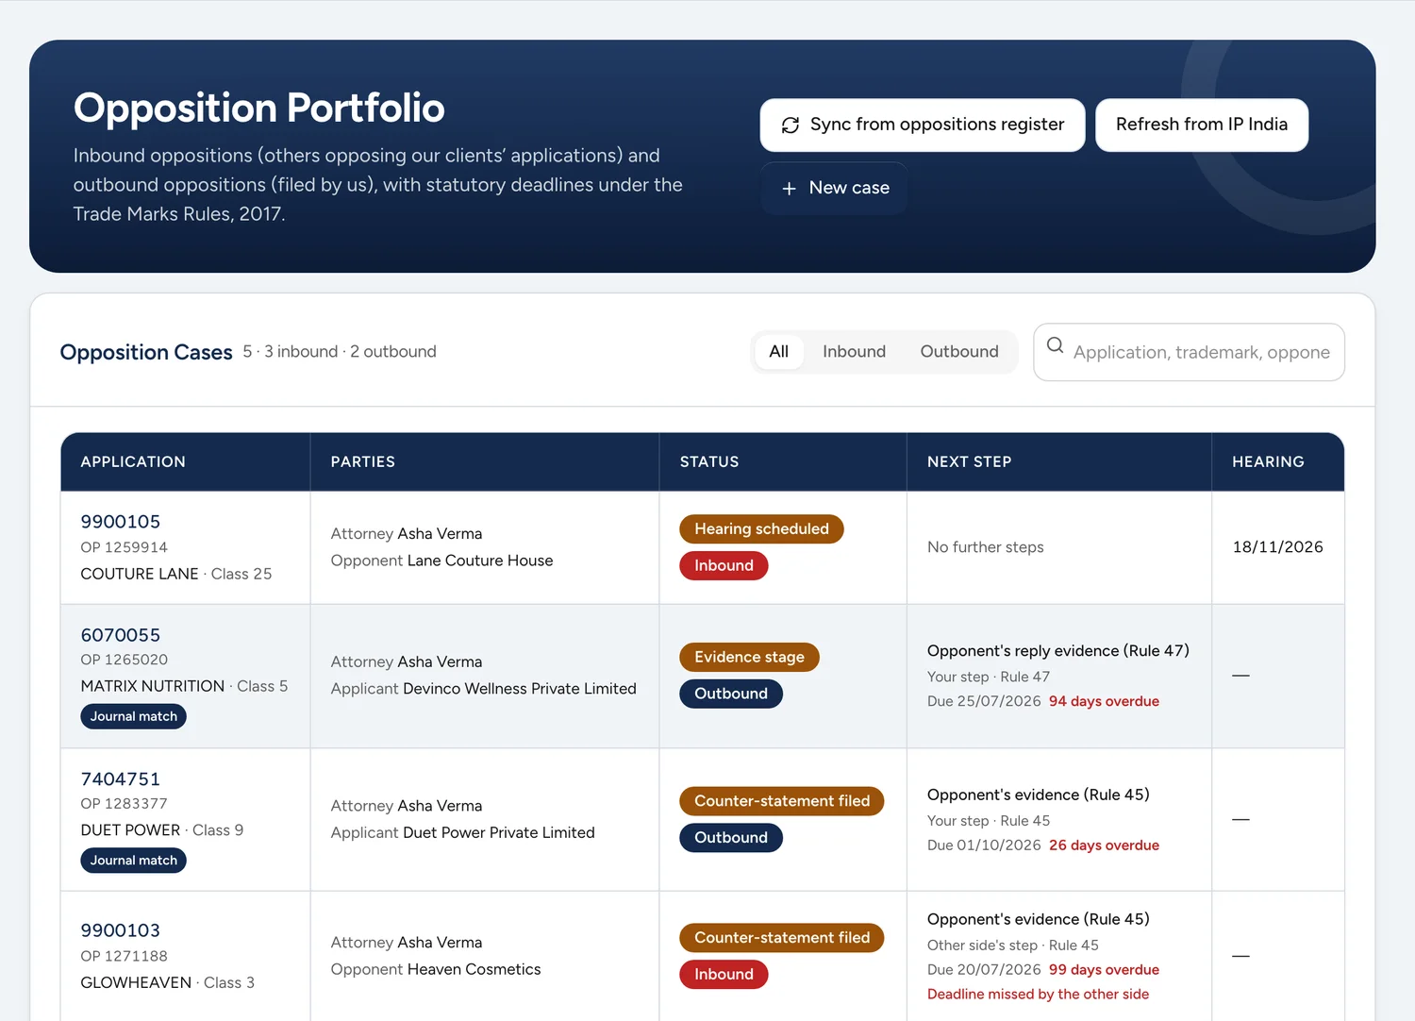
Task: Show All opposition cases
Action: 779,352
